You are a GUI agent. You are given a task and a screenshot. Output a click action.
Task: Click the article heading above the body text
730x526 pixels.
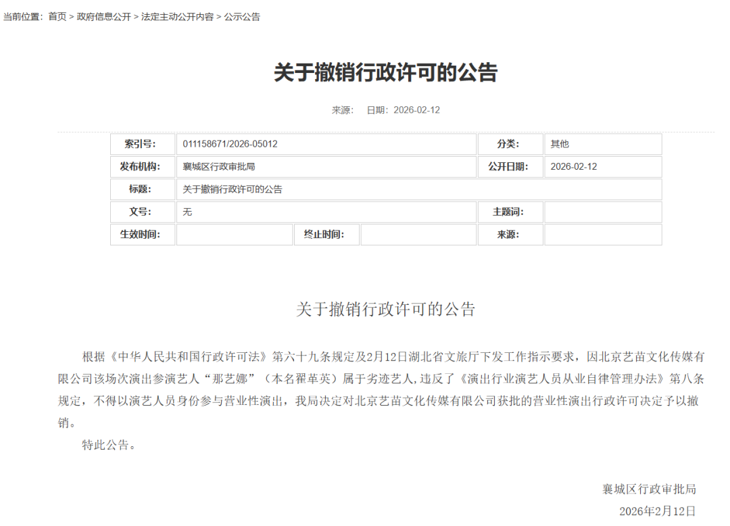(x=385, y=310)
